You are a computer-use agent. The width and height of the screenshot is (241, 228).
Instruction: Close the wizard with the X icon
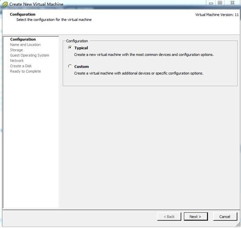pyautogui.click(x=233, y=3)
